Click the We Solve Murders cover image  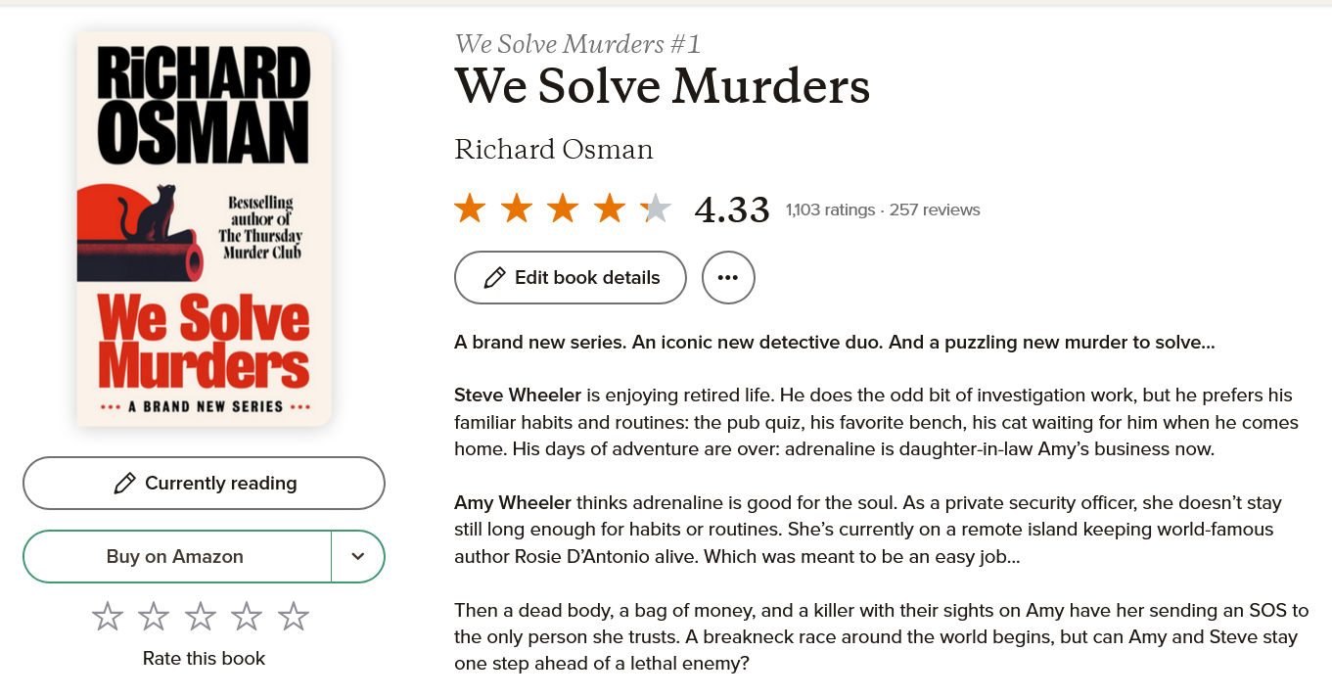click(x=203, y=228)
